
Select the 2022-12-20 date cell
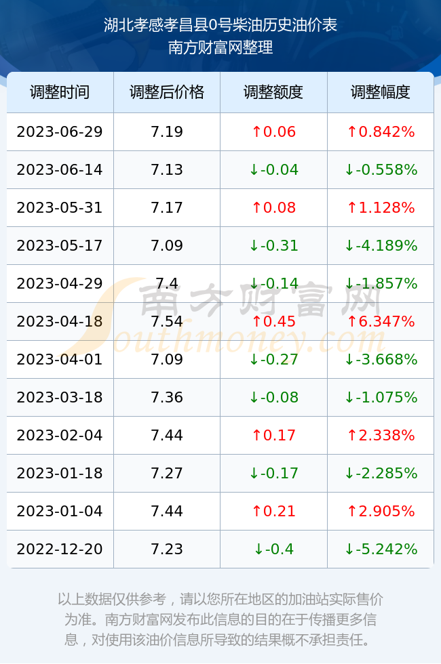pyautogui.click(x=60, y=549)
